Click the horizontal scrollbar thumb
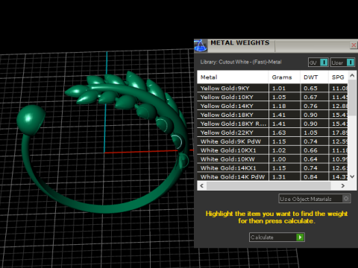The image size is (358, 268). 268,185
